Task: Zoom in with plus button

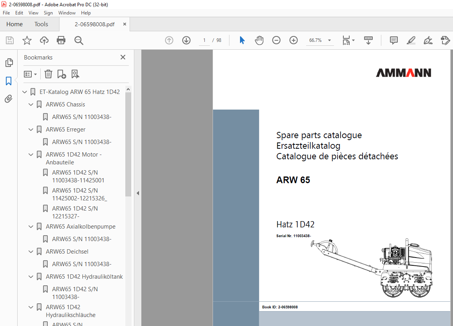Action: 294,40
